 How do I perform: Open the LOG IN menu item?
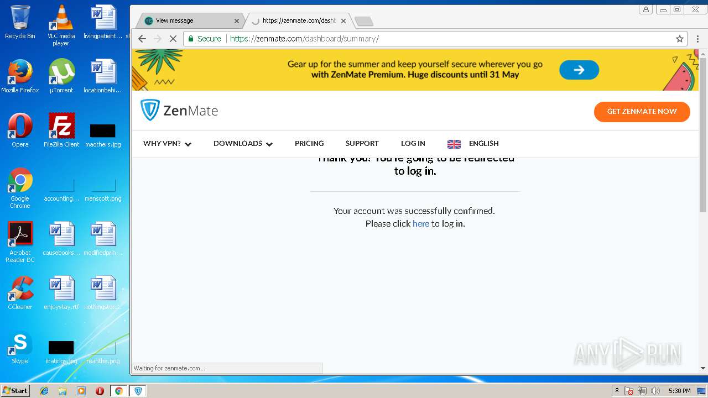pos(413,144)
